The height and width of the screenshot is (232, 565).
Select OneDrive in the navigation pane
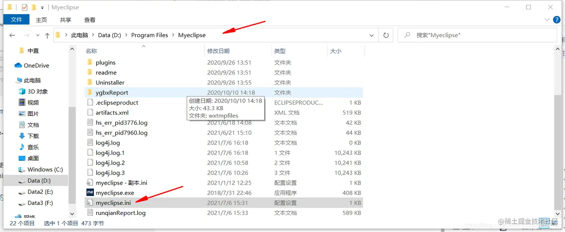(x=36, y=66)
